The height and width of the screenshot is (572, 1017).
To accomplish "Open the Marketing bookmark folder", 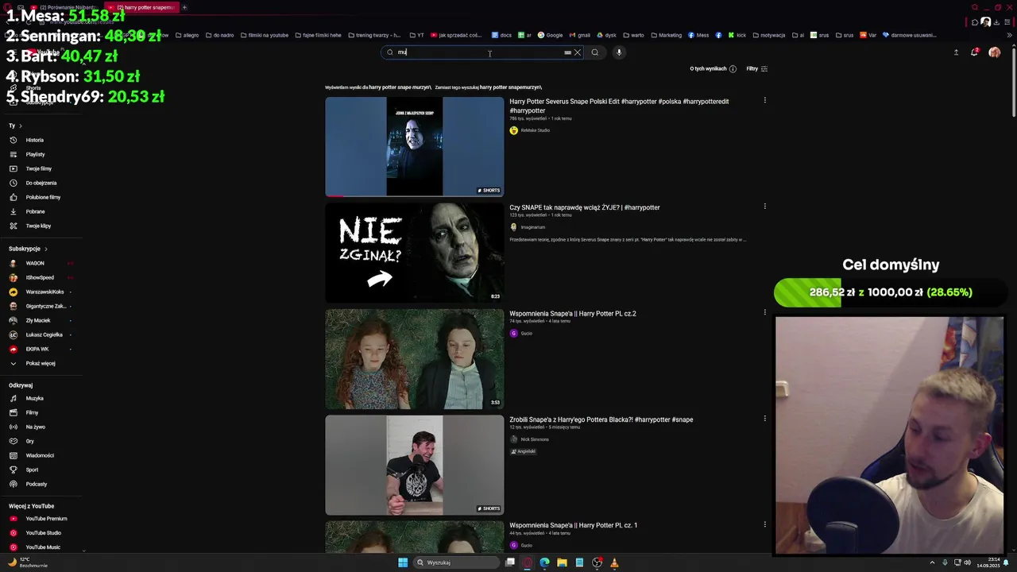I will 666,35.
